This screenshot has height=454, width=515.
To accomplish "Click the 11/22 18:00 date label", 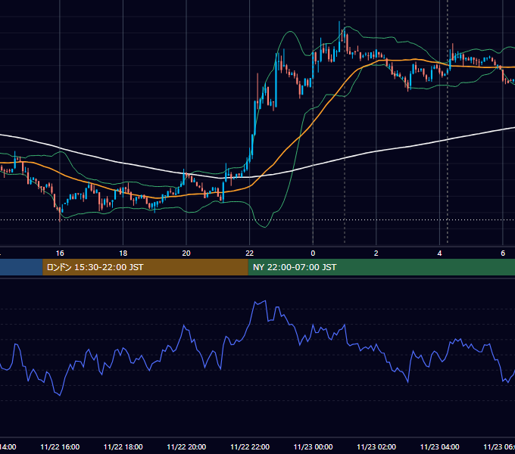I will click(123, 446).
